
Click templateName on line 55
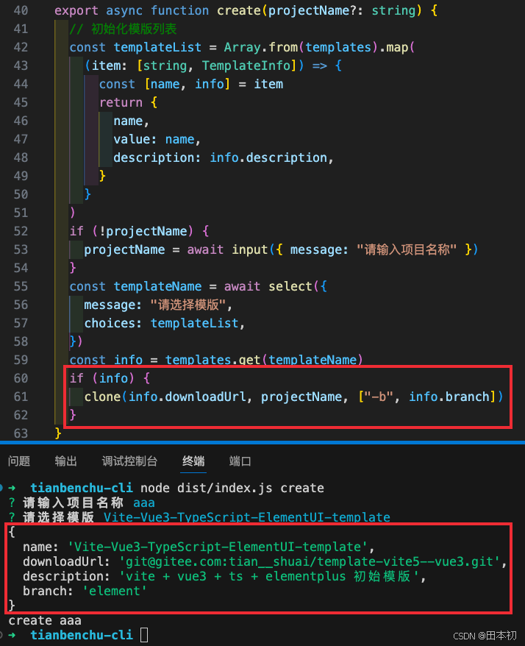pos(157,286)
